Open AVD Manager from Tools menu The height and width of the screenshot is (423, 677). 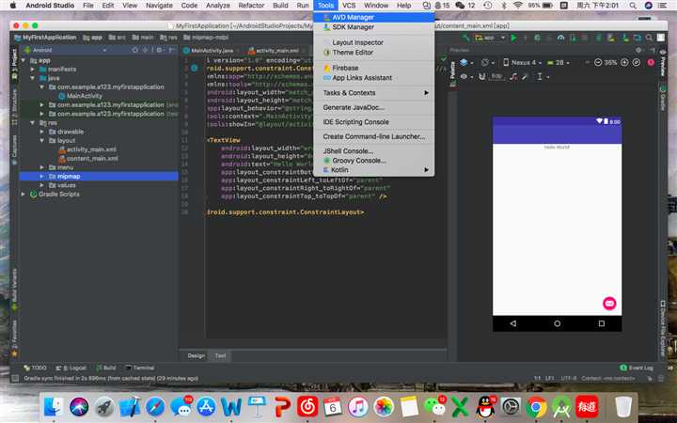(x=373, y=17)
